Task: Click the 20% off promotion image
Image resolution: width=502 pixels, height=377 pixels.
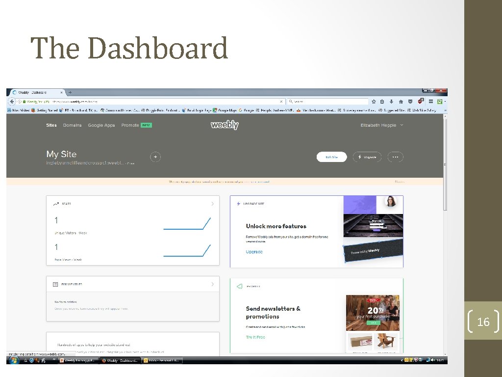Action: tap(373, 313)
